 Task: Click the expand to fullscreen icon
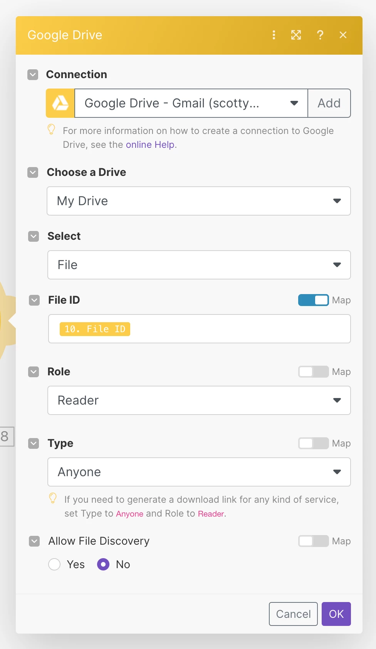point(296,35)
